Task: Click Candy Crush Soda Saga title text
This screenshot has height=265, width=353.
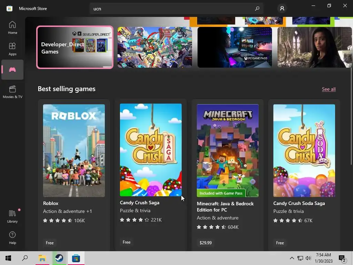Action: point(299,203)
